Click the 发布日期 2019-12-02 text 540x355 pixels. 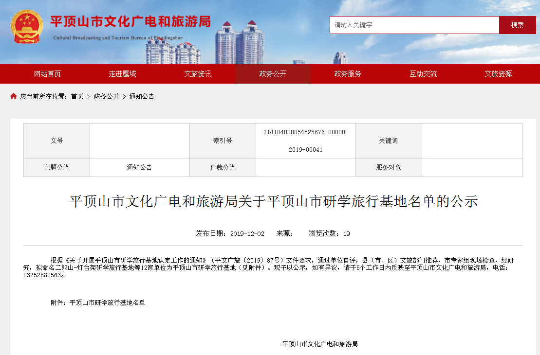230,233
